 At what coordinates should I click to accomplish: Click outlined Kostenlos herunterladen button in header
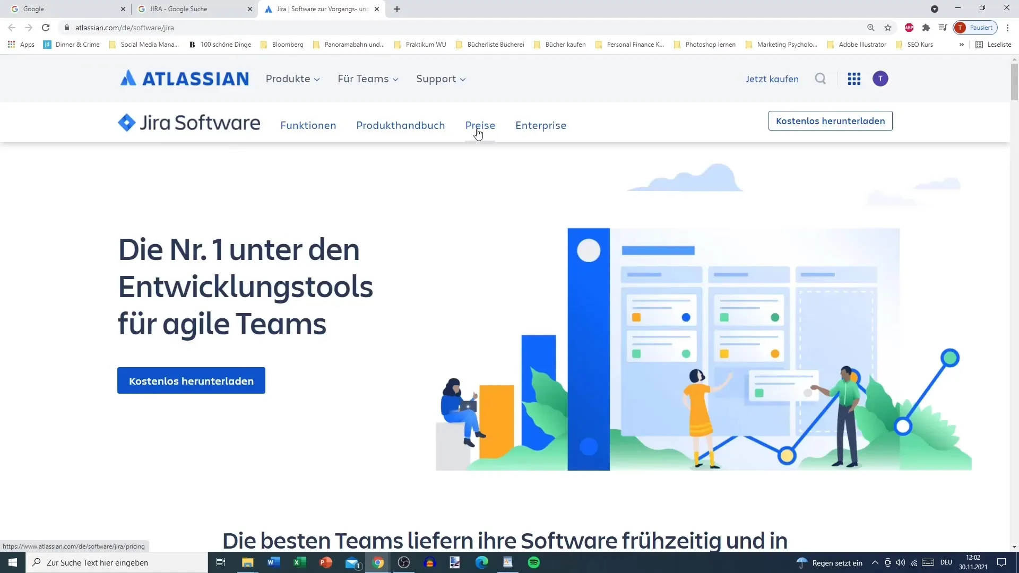pyautogui.click(x=830, y=121)
